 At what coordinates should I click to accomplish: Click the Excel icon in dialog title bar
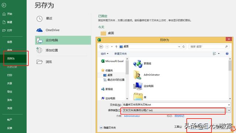coord(99,40)
